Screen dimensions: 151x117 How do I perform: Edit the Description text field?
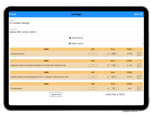tap(76, 32)
